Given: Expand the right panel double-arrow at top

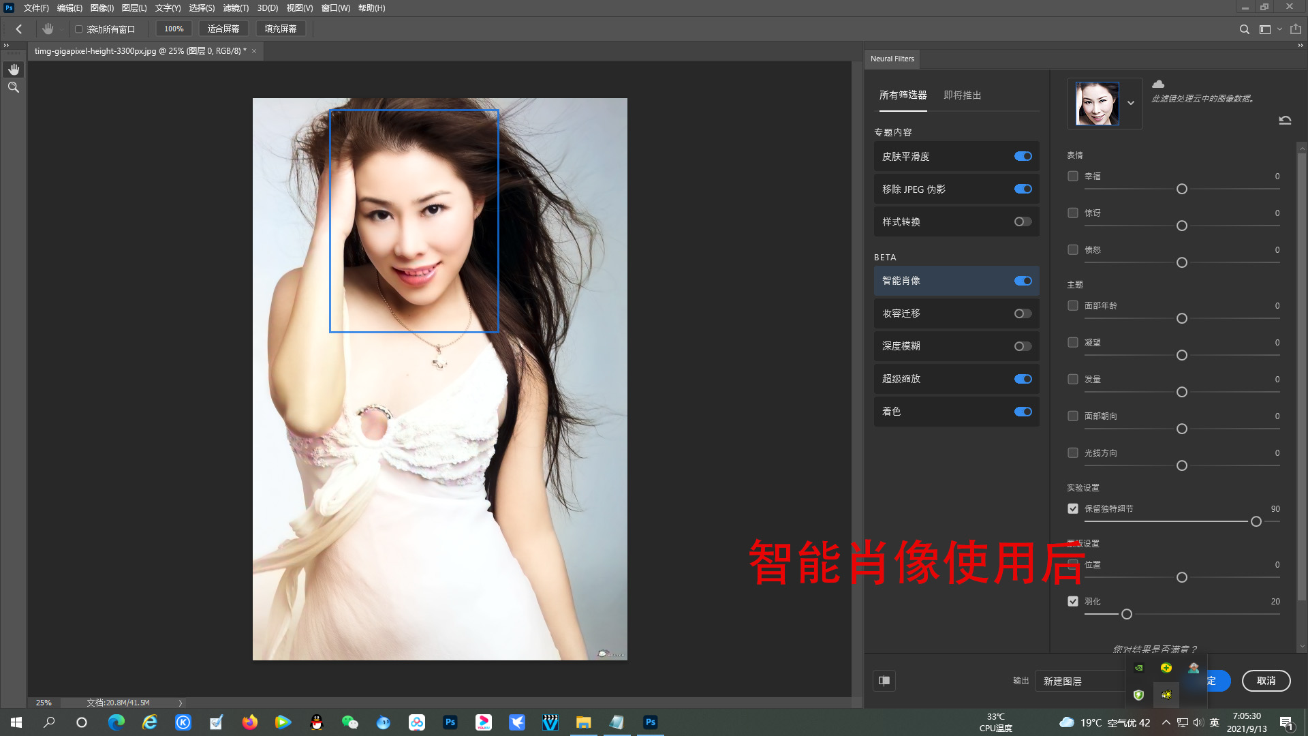Looking at the screenshot, I should coord(1300,46).
